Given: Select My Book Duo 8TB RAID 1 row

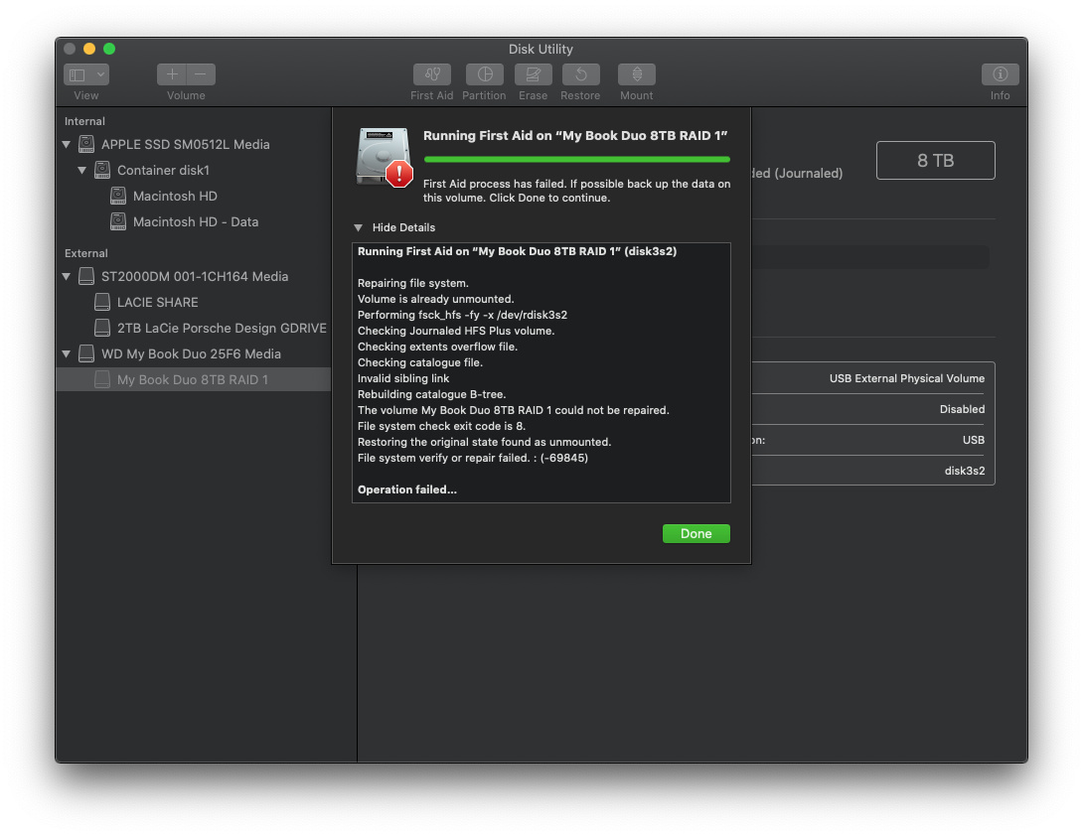Looking at the screenshot, I should (x=194, y=379).
